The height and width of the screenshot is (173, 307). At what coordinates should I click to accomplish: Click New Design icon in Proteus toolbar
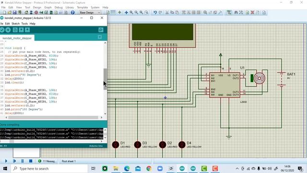click(x=4, y=12)
